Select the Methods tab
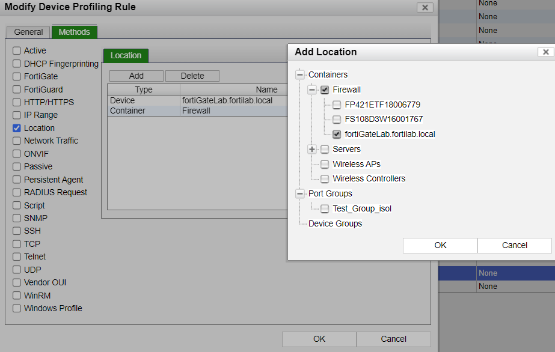 point(75,32)
